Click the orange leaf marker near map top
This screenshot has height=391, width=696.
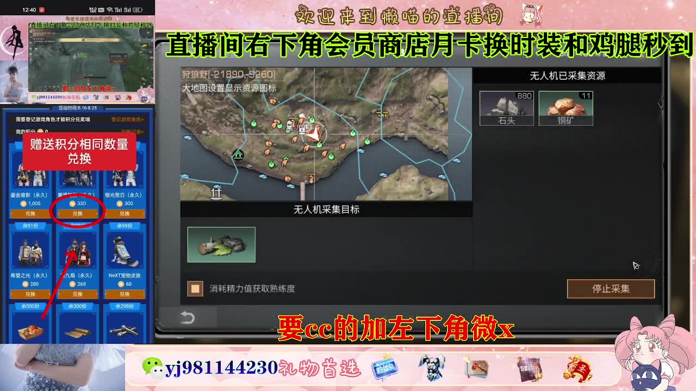[x=272, y=100]
